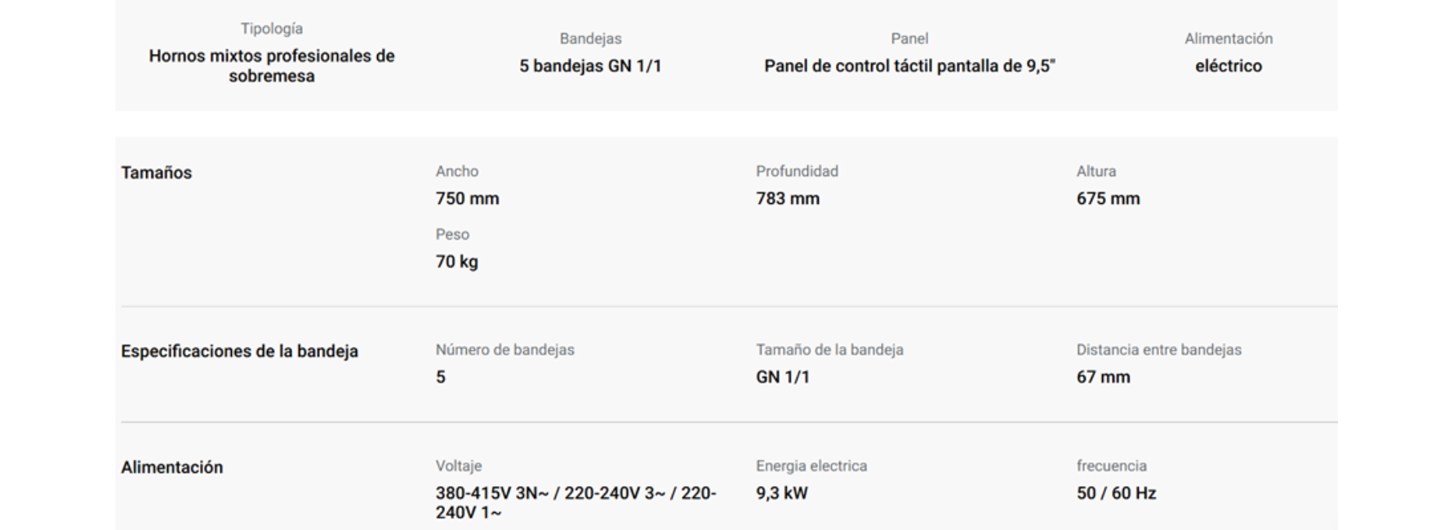
Task: Click the Panel de control táctil description
Action: click(909, 66)
